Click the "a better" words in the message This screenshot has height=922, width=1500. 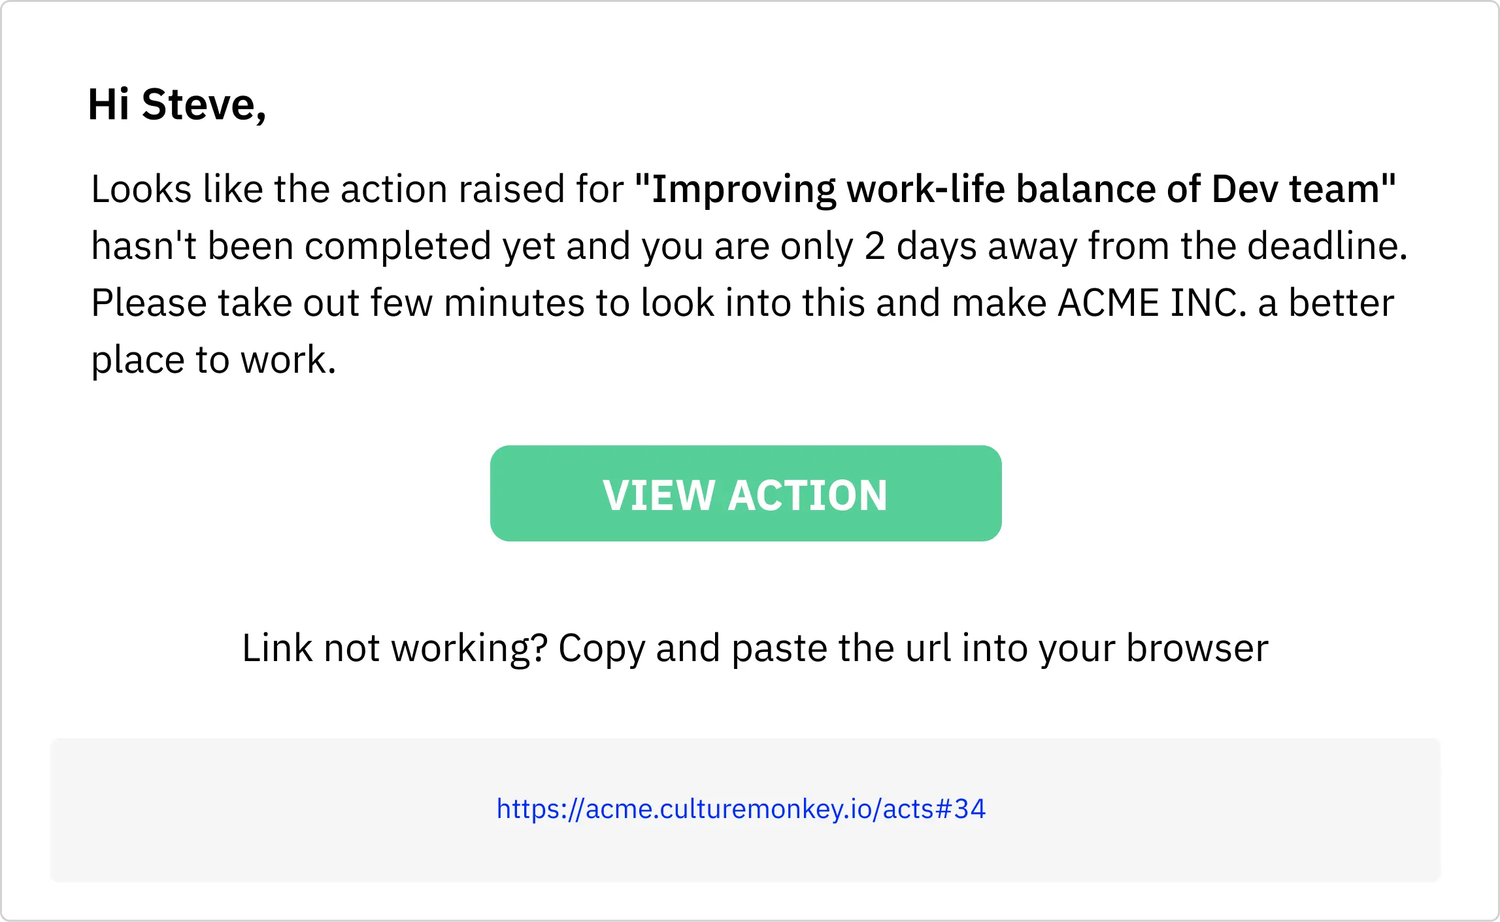click(x=1325, y=303)
